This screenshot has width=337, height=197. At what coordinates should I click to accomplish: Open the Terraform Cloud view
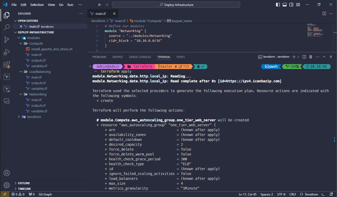pos(7,89)
